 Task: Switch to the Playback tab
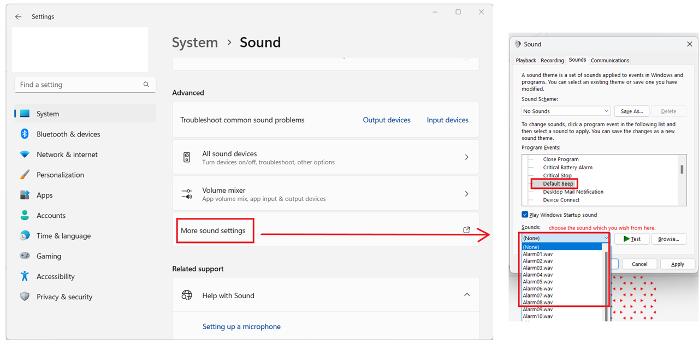[526, 61]
